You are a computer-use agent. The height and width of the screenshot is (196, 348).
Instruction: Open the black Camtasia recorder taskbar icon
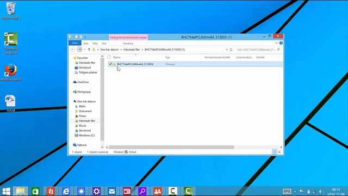click(x=173, y=191)
